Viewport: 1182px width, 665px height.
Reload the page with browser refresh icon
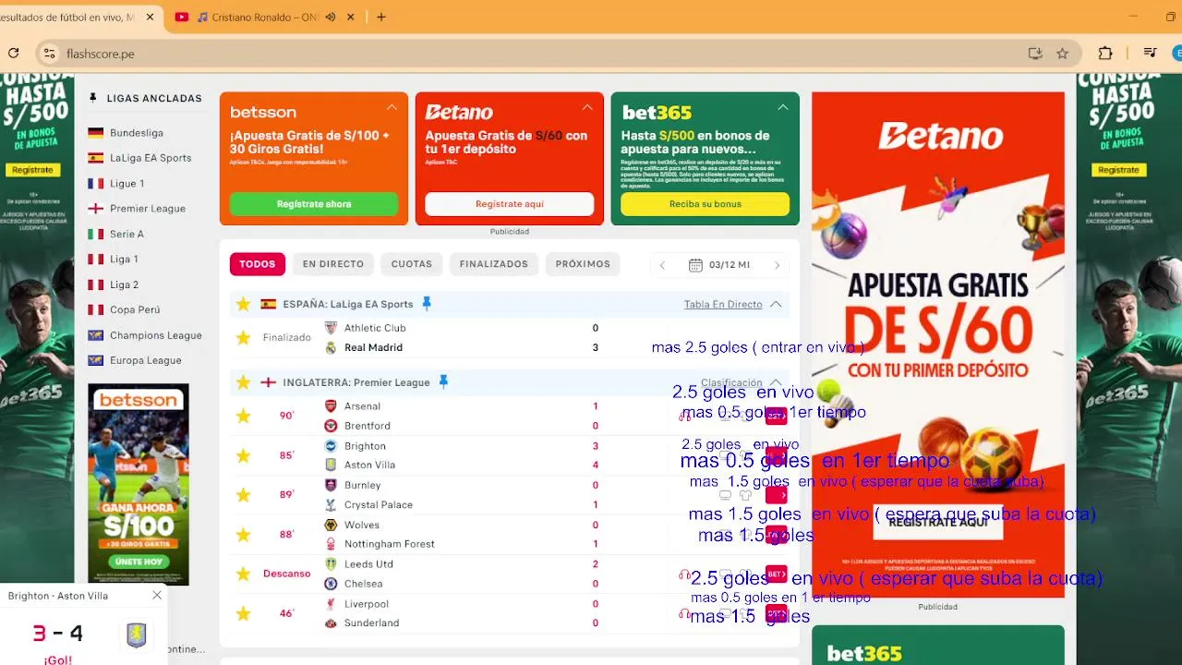pyautogui.click(x=13, y=54)
